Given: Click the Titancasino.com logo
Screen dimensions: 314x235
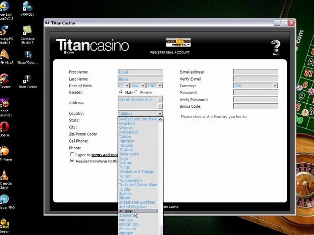Looking at the screenshot, I should click(x=92, y=46).
